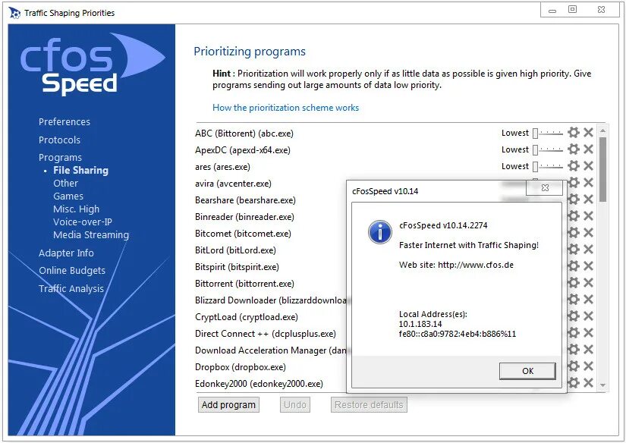
Task: Remove Bitspirit via its X icon
Action: 588,266
